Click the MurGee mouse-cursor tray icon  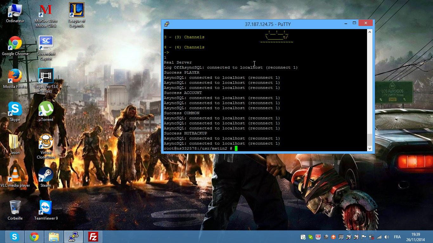[x=303, y=237]
